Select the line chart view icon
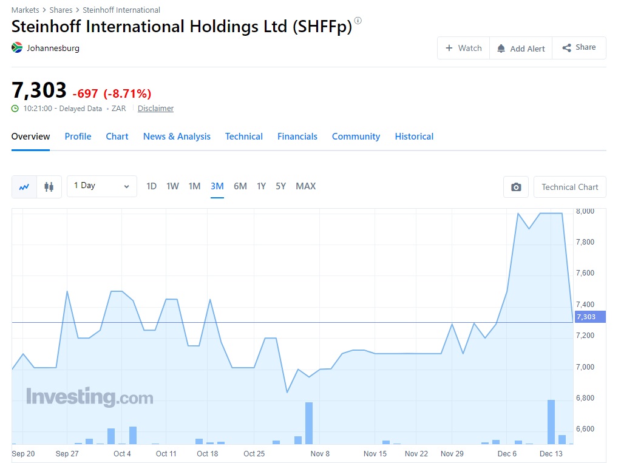 pos(24,186)
